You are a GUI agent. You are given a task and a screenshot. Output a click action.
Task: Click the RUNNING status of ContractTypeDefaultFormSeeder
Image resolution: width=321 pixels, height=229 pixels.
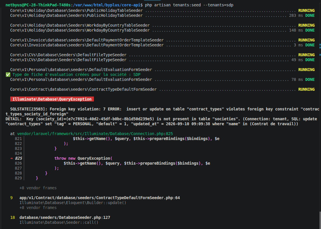306,89
